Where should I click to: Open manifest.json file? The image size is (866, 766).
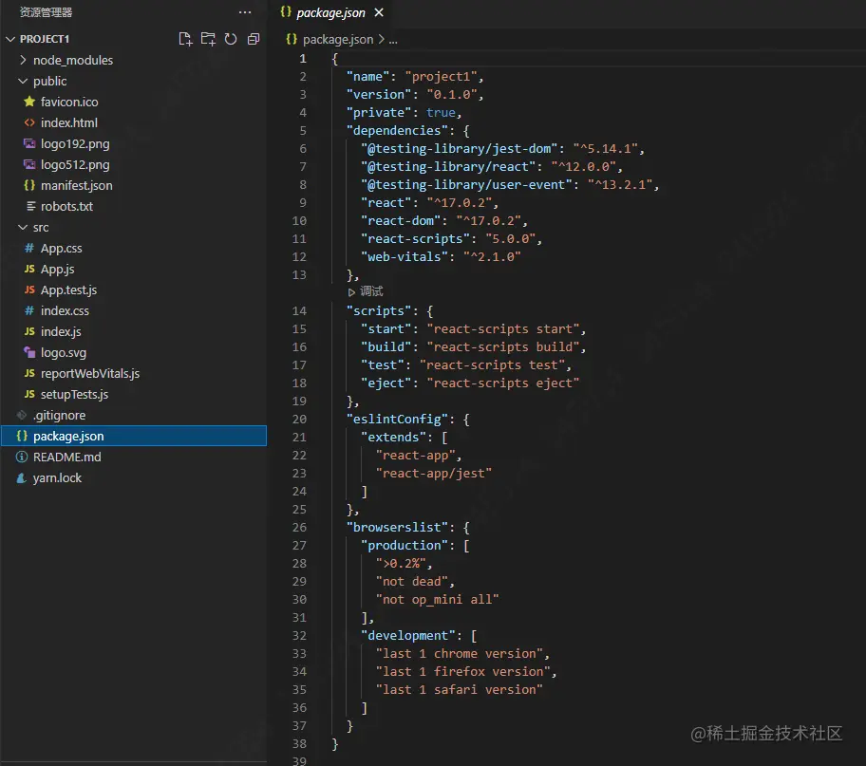coord(76,185)
